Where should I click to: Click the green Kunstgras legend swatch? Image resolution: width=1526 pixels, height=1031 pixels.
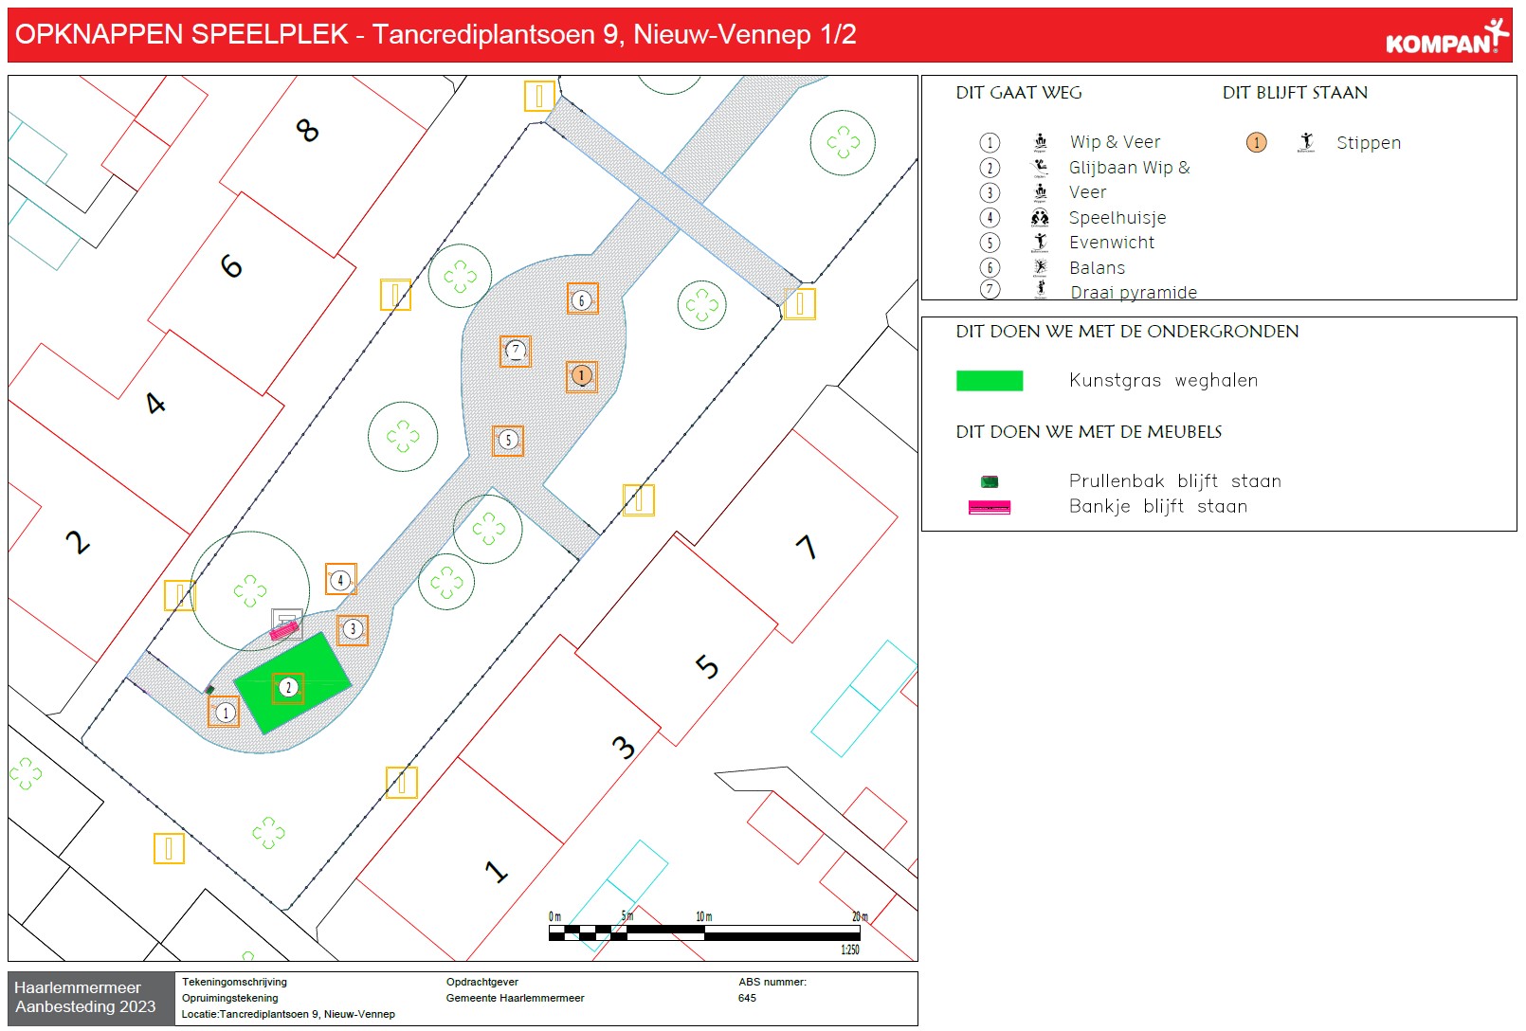[x=989, y=381]
